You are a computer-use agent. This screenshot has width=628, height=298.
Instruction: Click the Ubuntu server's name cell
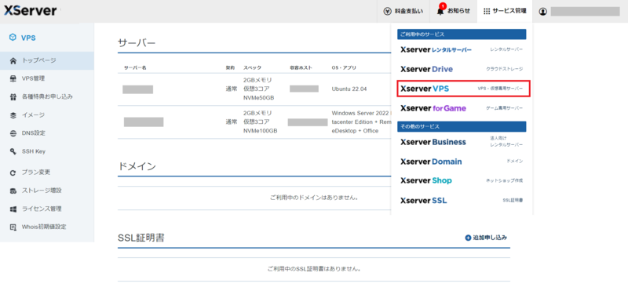[x=138, y=89]
